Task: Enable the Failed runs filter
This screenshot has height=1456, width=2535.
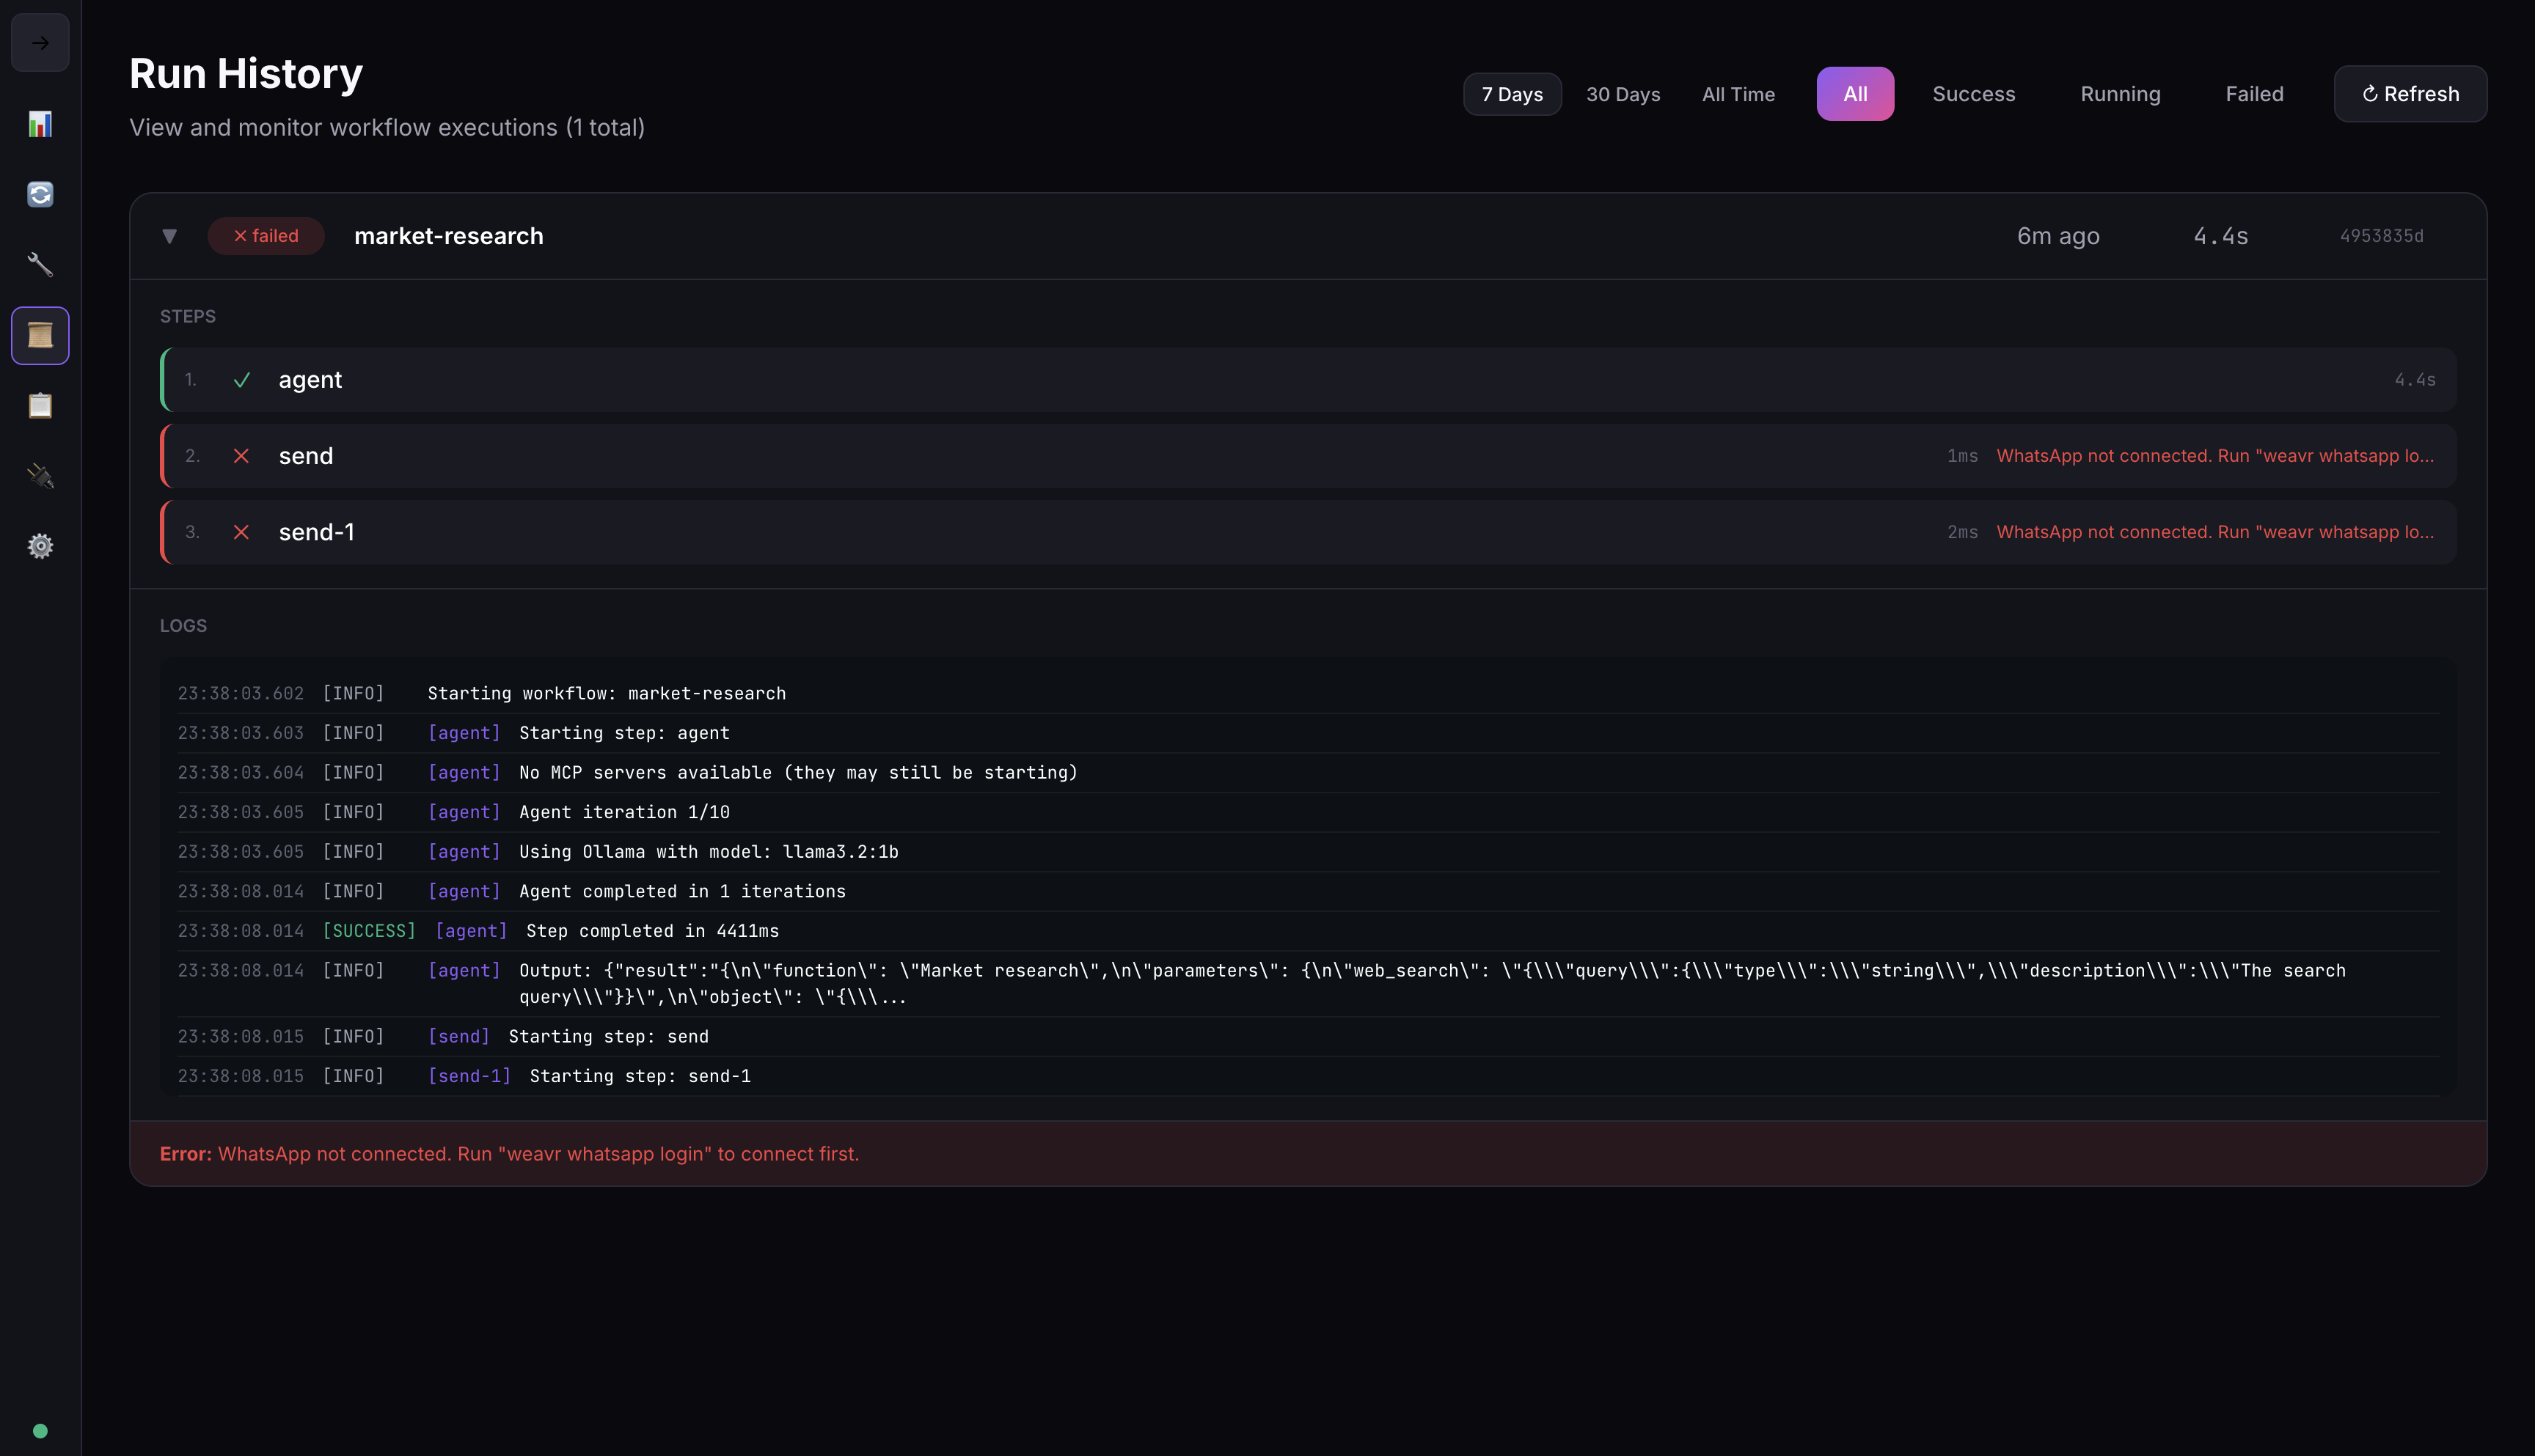Action: coord(2254,93)
